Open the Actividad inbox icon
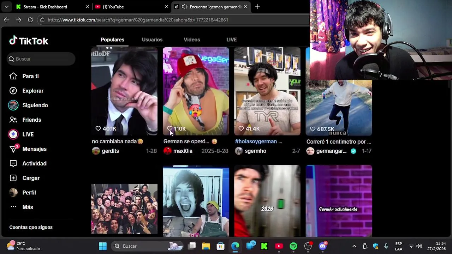Image resolution: width=452 pixels, height=254 pixels. pos(13,163)
